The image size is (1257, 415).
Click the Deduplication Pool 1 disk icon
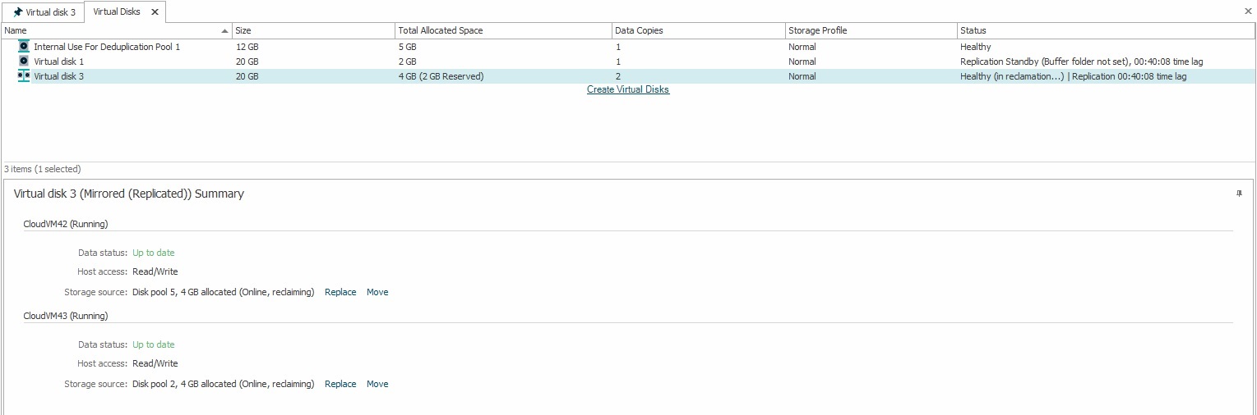[x=24, y=47]
